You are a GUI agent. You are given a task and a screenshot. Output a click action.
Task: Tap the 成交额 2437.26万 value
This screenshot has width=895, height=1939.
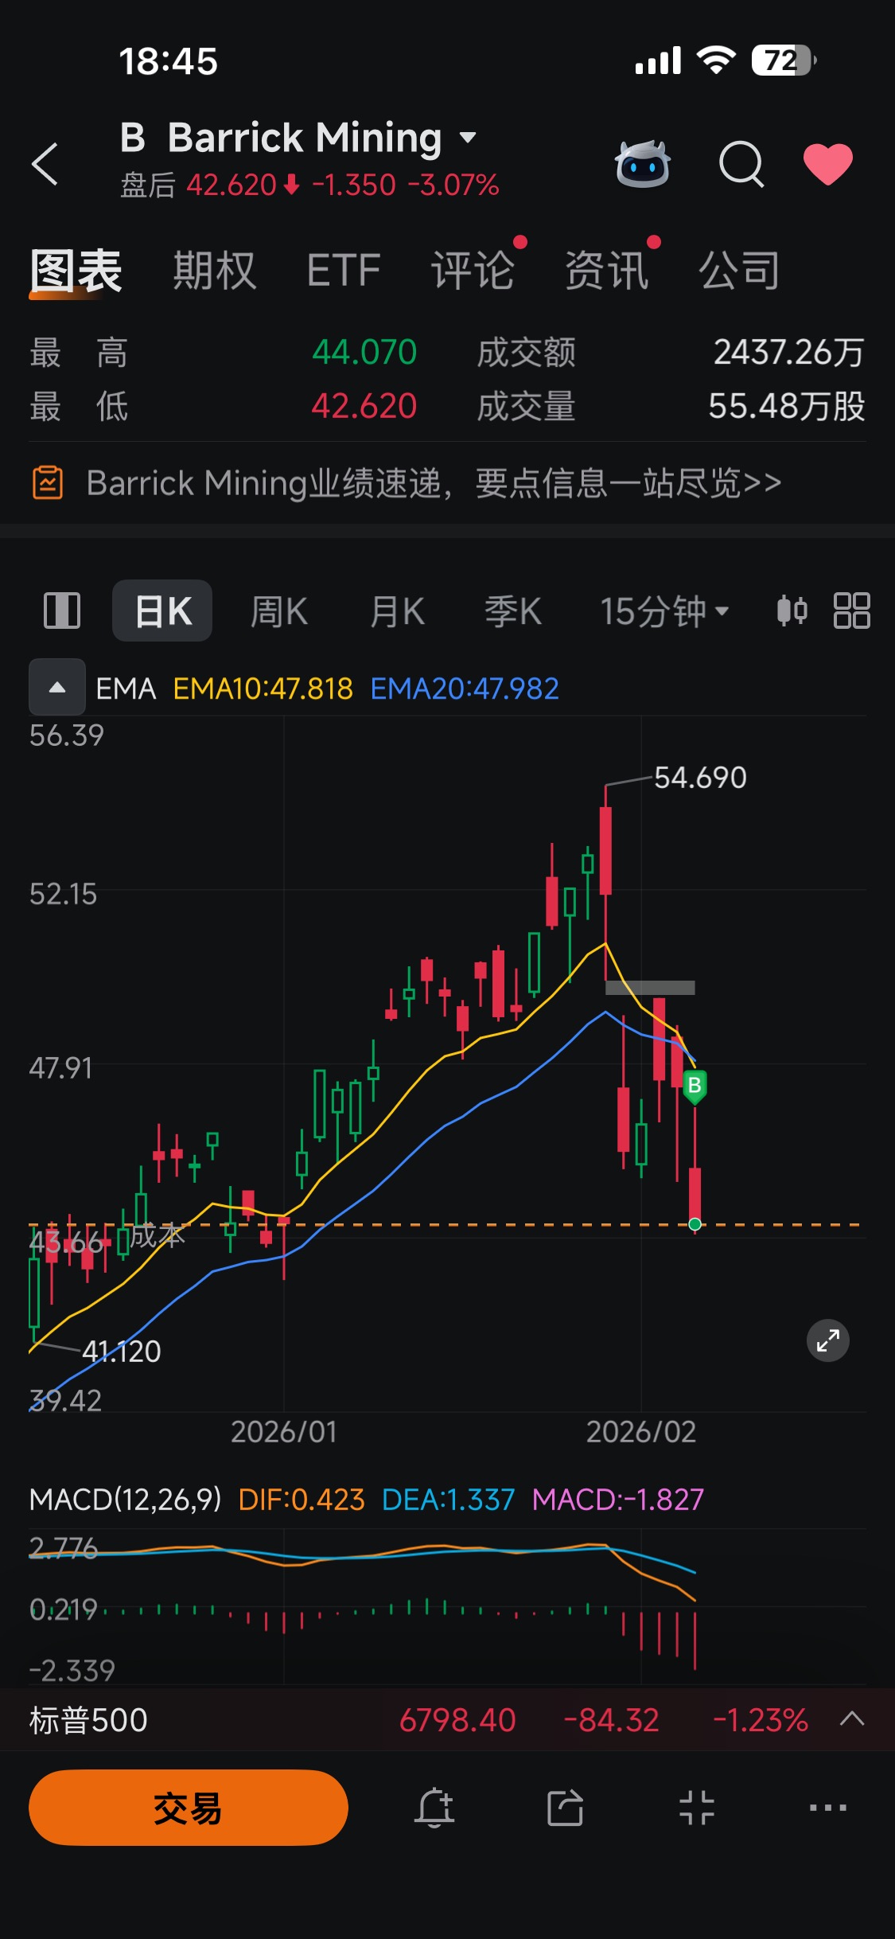pos(789,352)
